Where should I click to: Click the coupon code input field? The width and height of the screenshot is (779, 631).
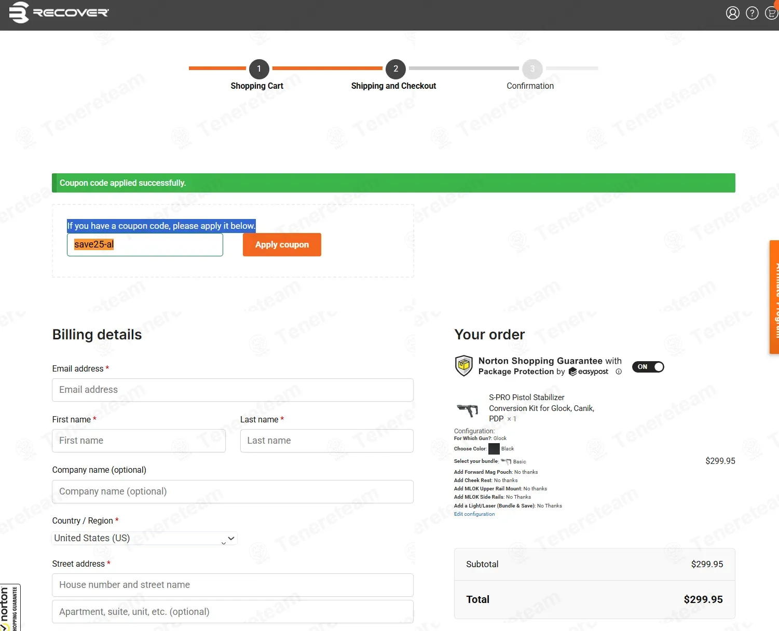145,244
